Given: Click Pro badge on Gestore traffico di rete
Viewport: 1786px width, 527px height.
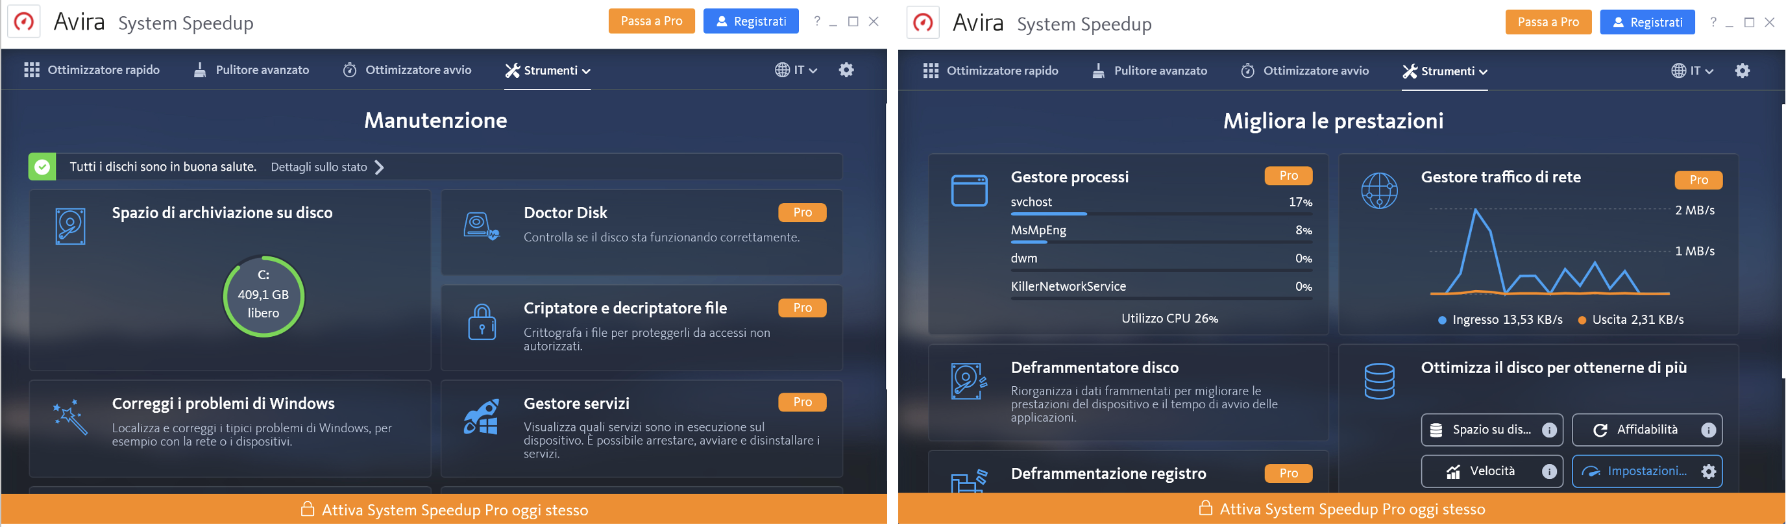Looking at the screenshot, I should (1698, 180).
